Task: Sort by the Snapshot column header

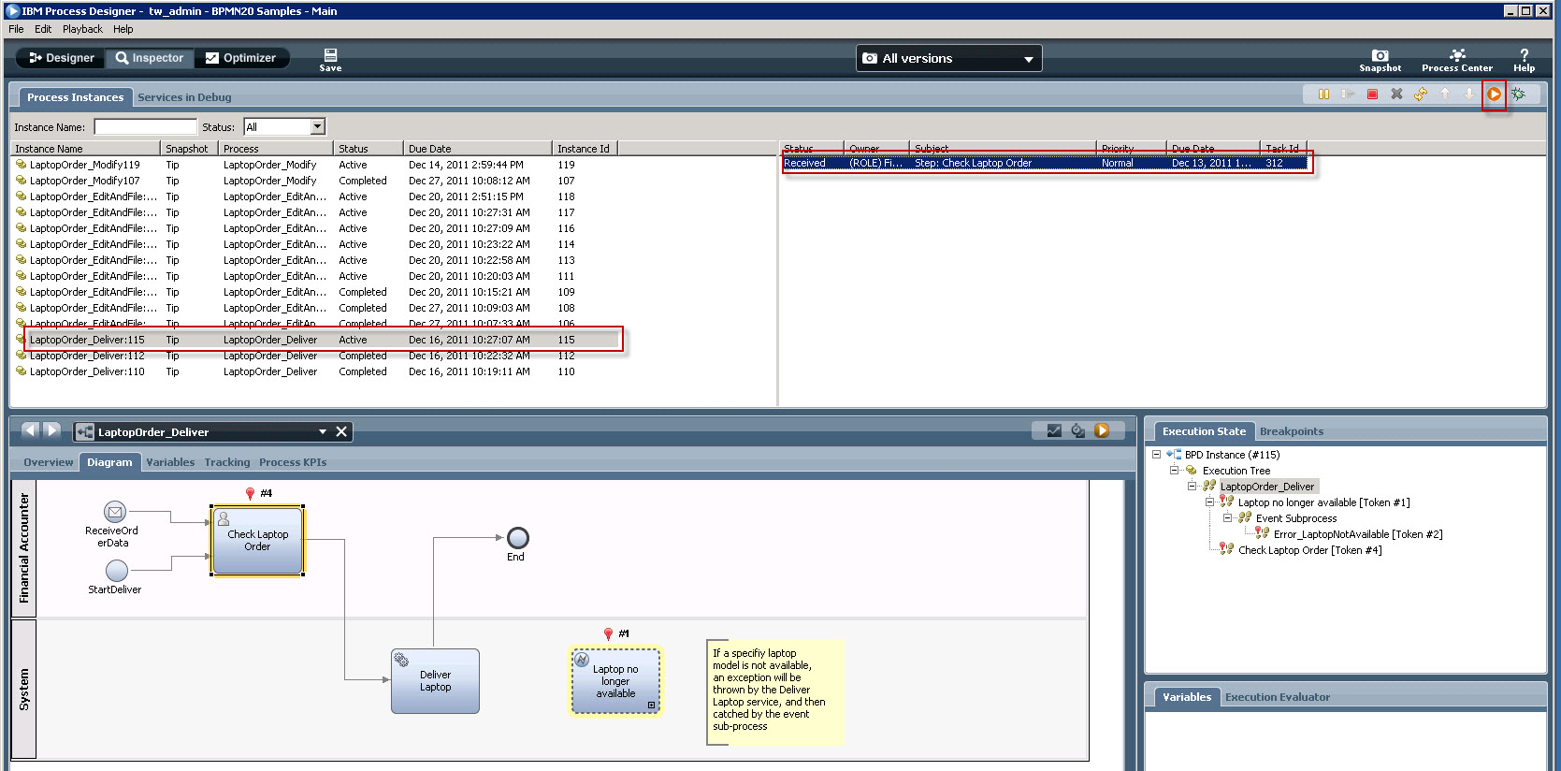Action: (x=189, y=149)
